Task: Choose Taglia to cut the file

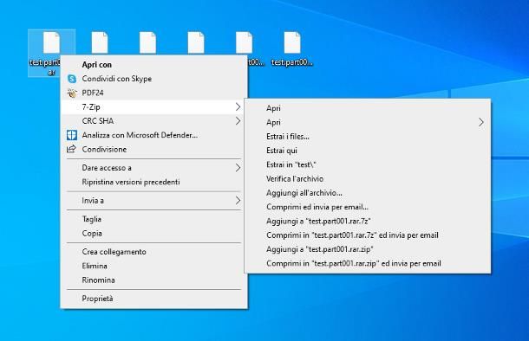Action: [153, 219]
